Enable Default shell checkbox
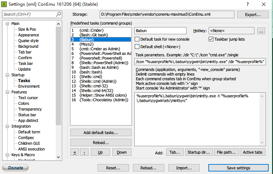This screenshot has width=273, height=174. coord(137,47)
